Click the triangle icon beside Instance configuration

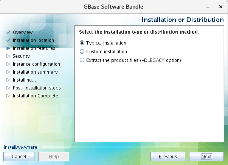(x=8, y=64)
